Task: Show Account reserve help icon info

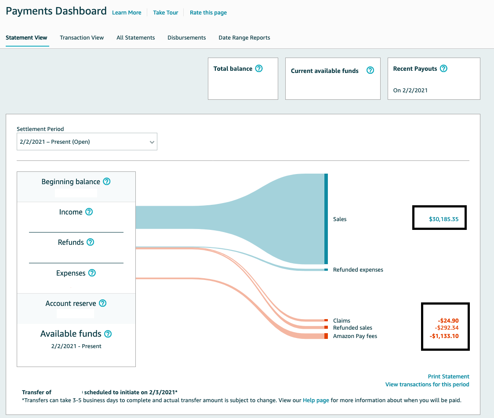Action: point(102,303)
